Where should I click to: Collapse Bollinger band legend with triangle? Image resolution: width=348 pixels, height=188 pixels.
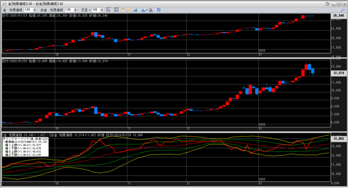pos(44,138)
